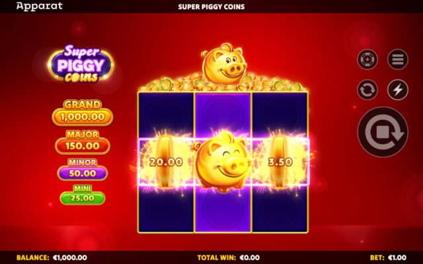Click the Apparat brand logo
The height and width of the screenshot is (264, 423).
tap(40, 6)
